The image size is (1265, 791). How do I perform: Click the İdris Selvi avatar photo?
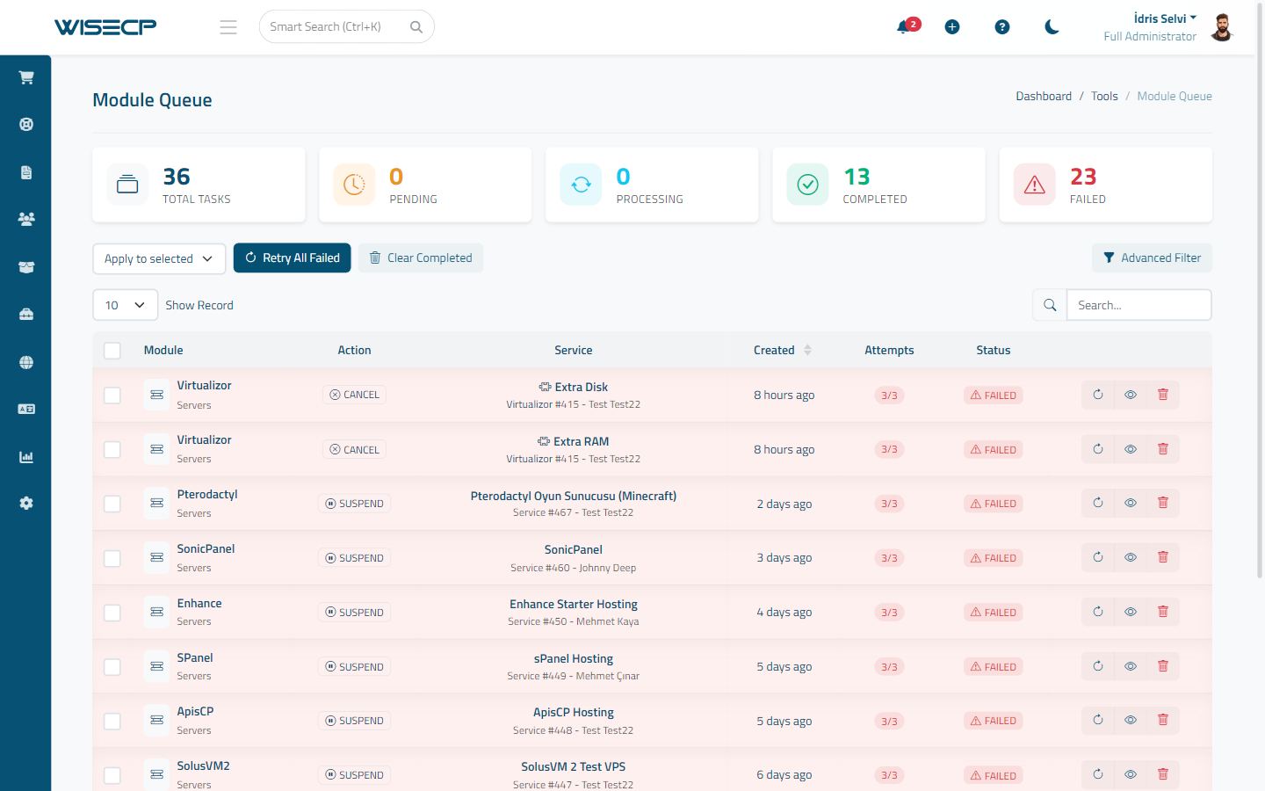pos(1222,27)
